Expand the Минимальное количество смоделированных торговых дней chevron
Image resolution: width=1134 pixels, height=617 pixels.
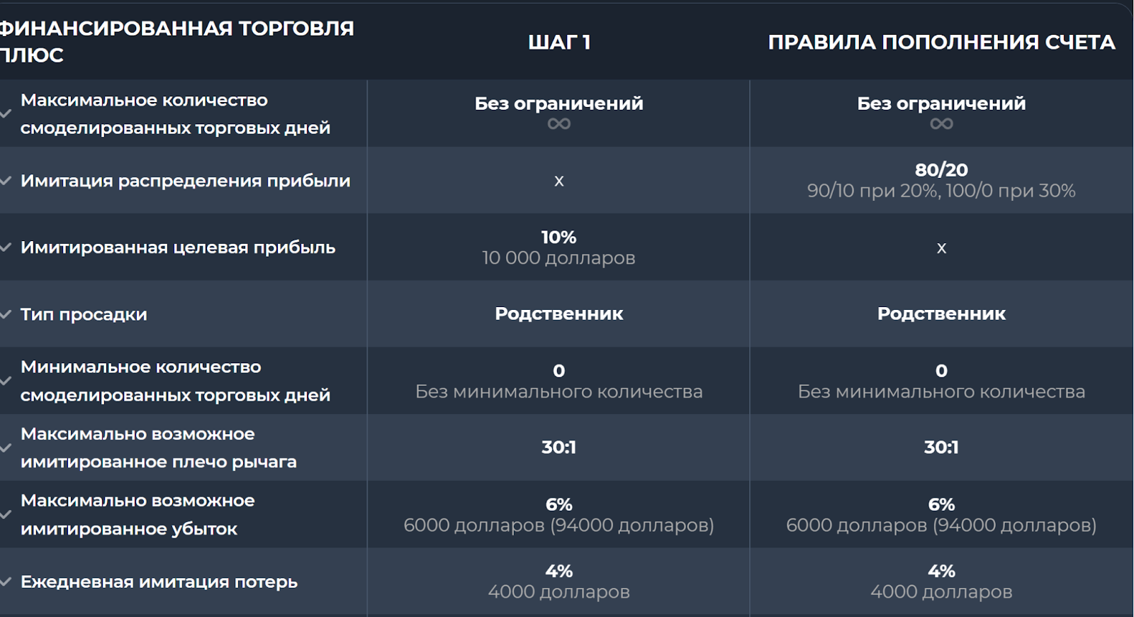click(6, 381)
